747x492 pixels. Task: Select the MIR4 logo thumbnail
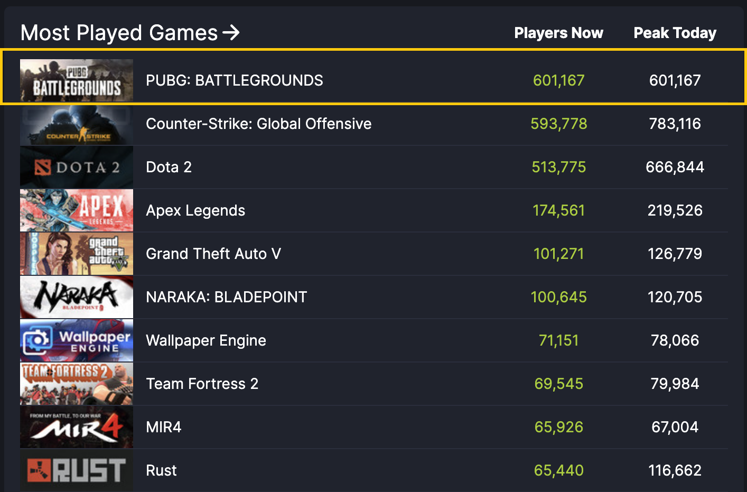(x=77, y=427)
